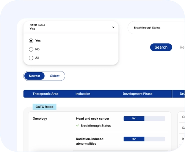This screenshot has height=152, width=185.
Task: Sort results by Newest
Action: click(x=34, y=76)
